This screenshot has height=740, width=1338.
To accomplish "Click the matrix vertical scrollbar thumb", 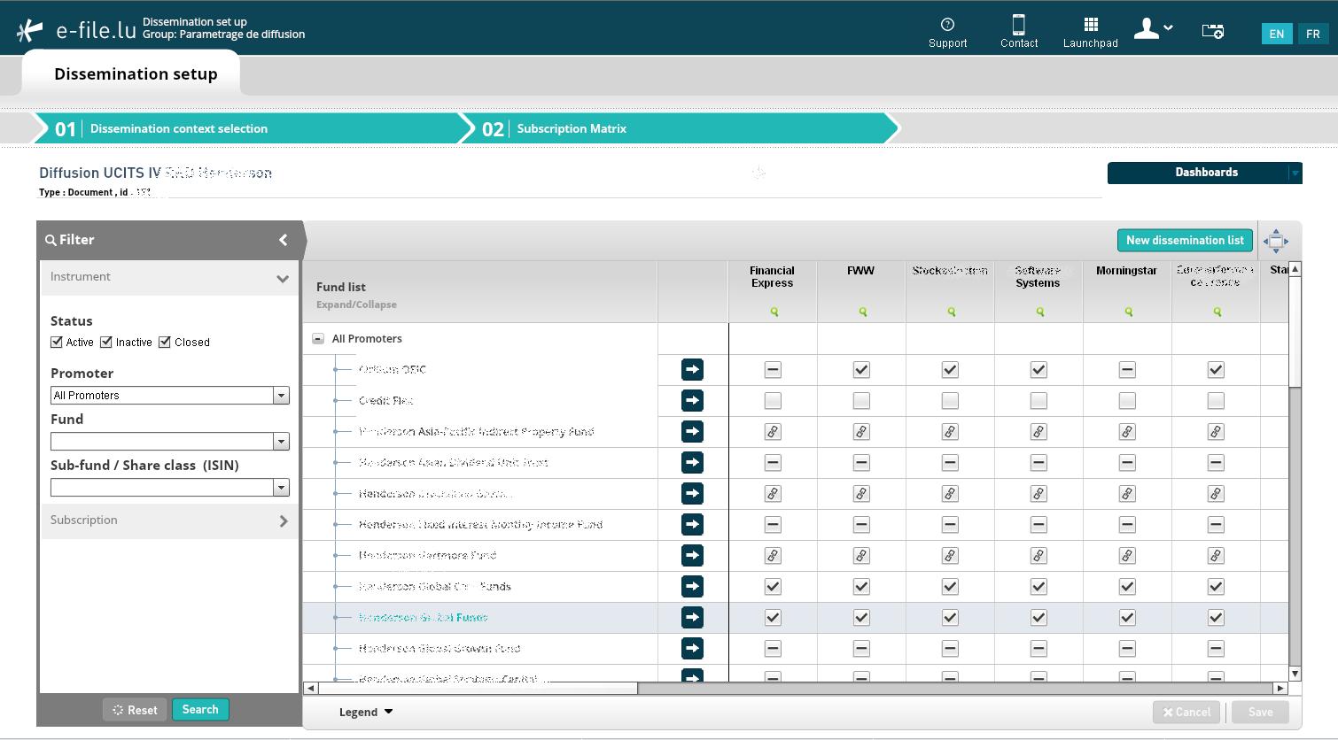I will 1295,330.
